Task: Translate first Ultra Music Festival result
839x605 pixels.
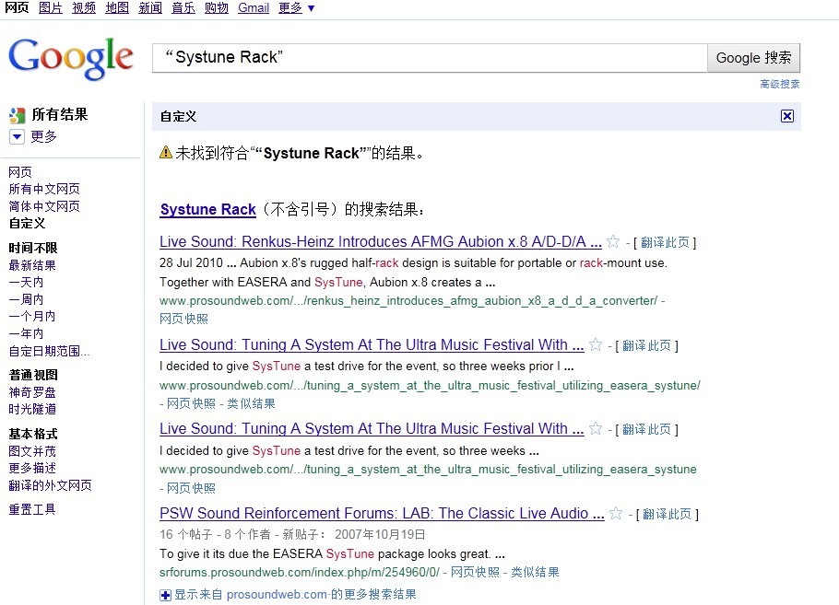Action: [x=646, y=346]
